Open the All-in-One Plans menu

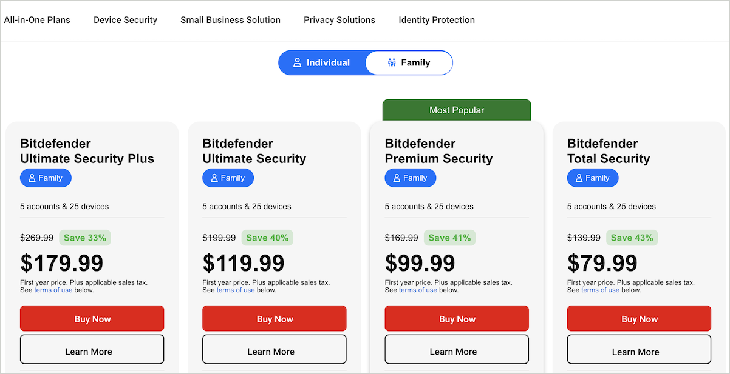37,20
